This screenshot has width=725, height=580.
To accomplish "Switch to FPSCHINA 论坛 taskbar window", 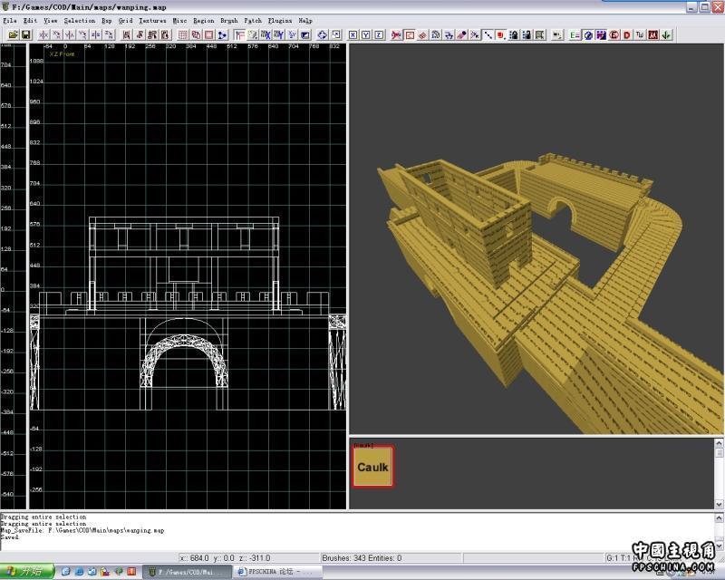I will point(276,572).
